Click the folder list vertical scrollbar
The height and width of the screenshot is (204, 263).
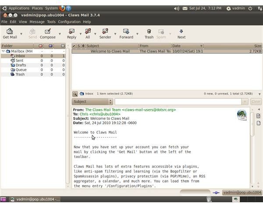click(x=68, y=116)
